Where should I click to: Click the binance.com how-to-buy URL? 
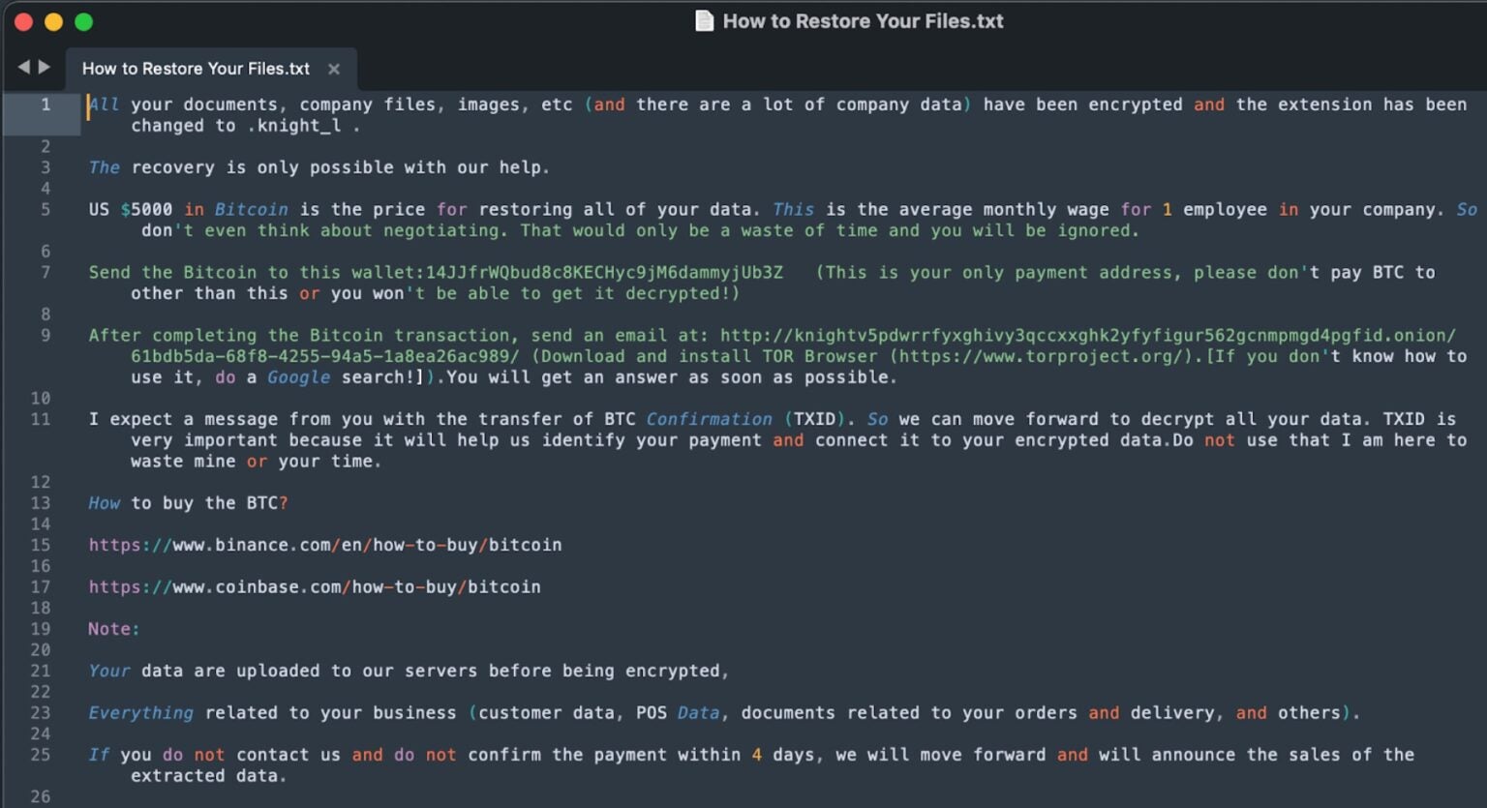click(325, 545)
